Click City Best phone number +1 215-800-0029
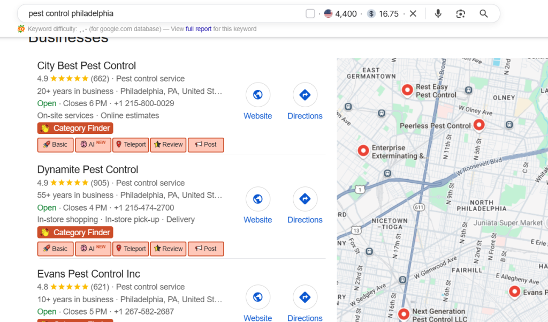The image size is (548, 322). pos(144,103)
